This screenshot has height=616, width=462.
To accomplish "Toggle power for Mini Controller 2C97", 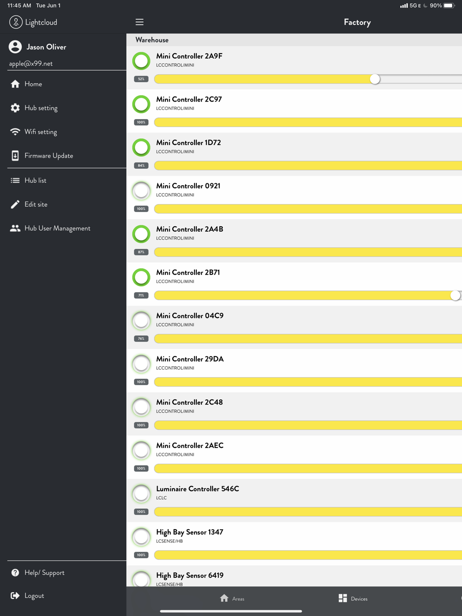I will click(141, 104).
